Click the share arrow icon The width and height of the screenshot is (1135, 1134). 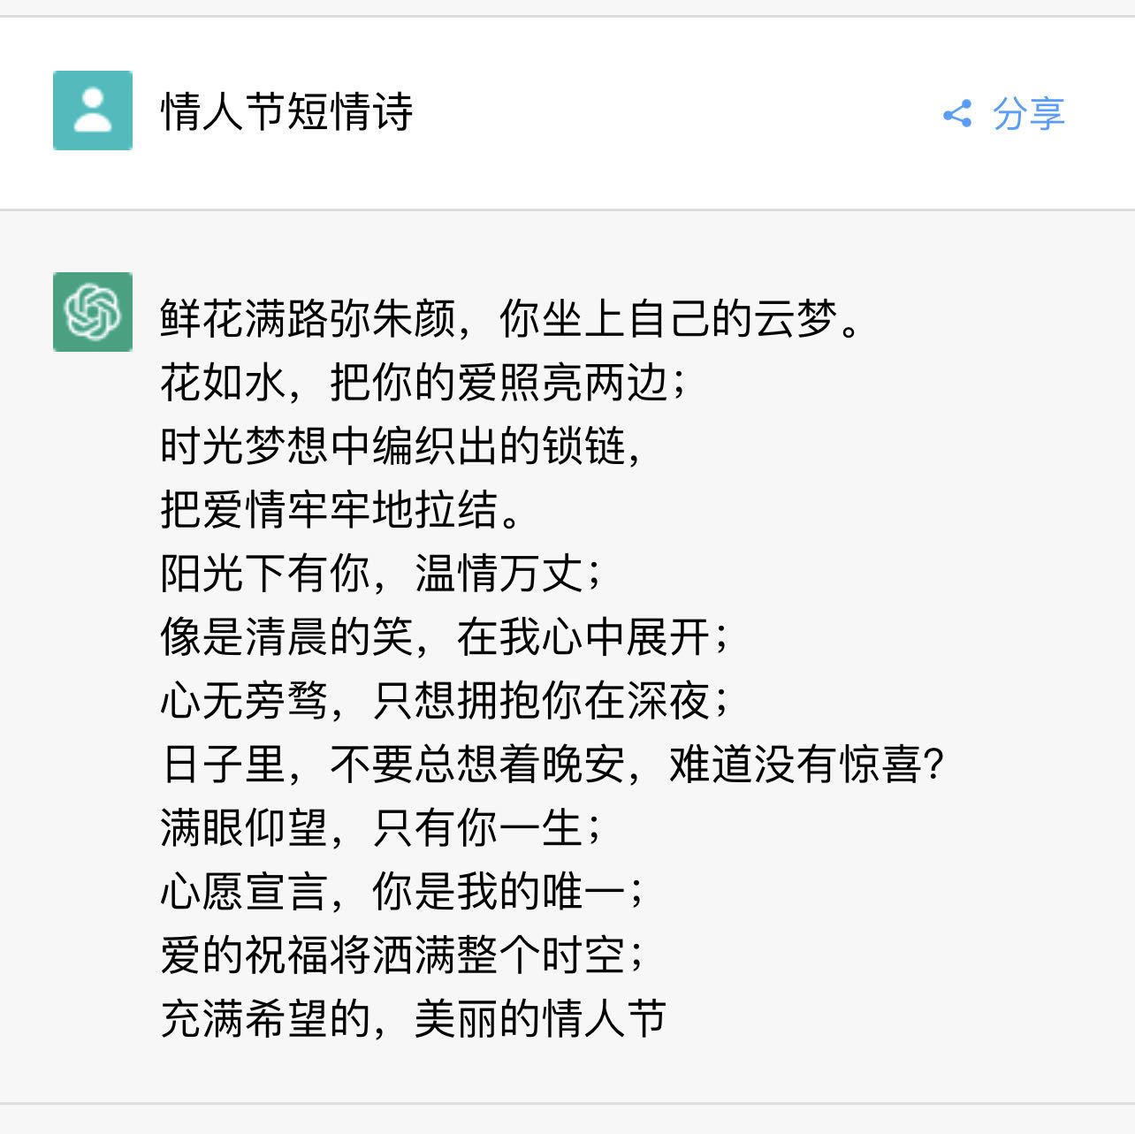pyautogui.click(x=957, y=113)
